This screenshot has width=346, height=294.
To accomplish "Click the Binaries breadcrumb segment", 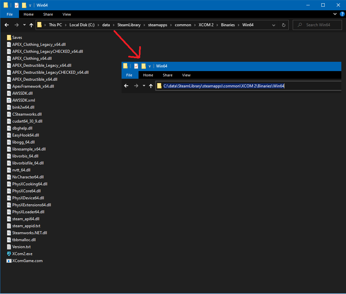I will [228, 25].
